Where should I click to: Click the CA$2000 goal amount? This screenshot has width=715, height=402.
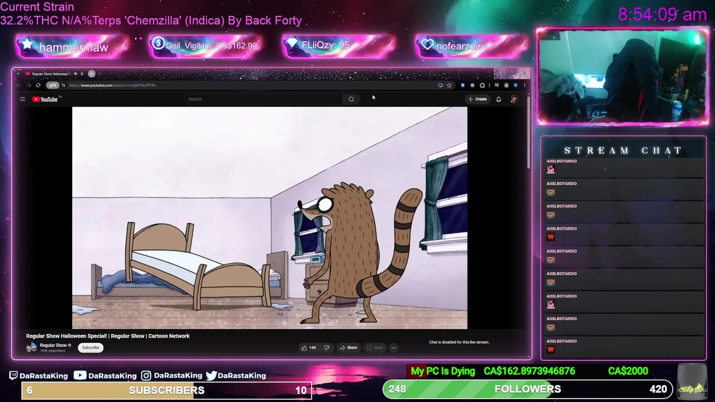(628, 371)
